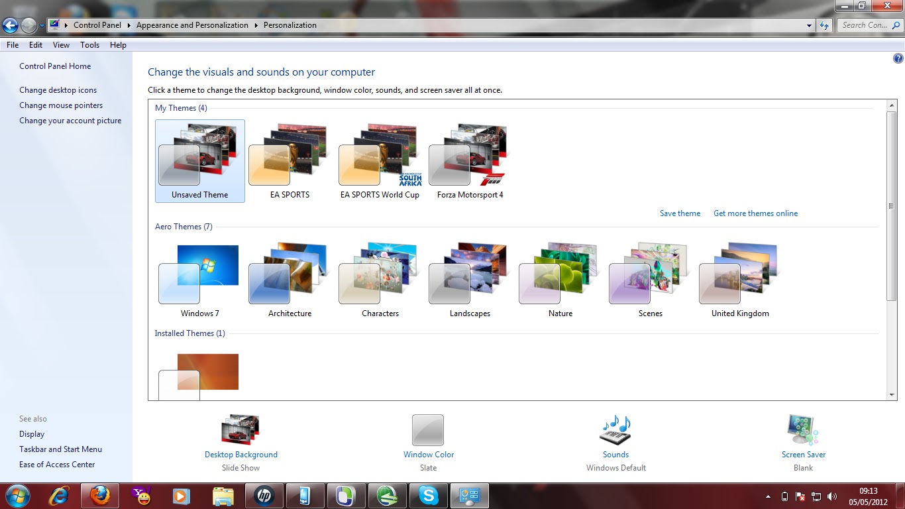
Task: Apply the Forza Motorsport 4 theme
Action: [x=470, y=161]
